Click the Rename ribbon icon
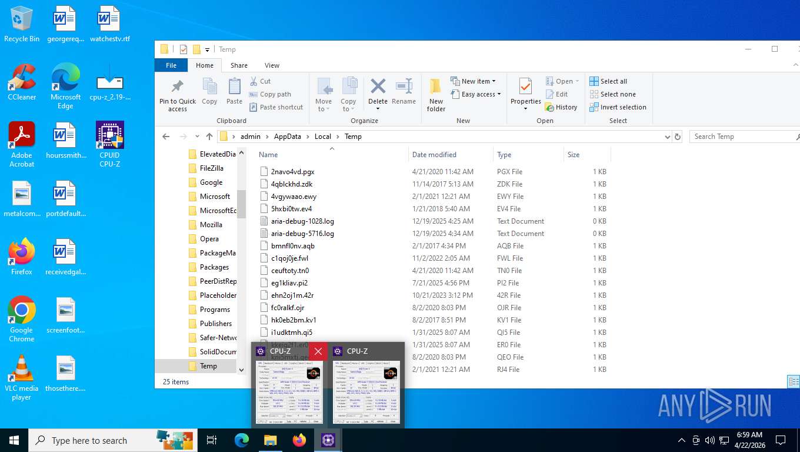This screenshot has height=452, width=800. coord(404,92)
